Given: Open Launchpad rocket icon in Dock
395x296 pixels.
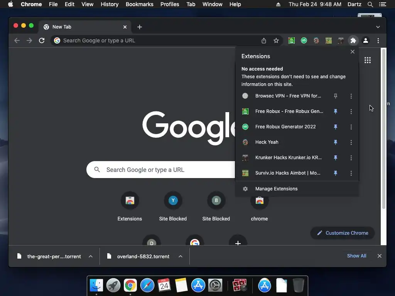Looking at the screenshot, I should [x=113, y=286].
